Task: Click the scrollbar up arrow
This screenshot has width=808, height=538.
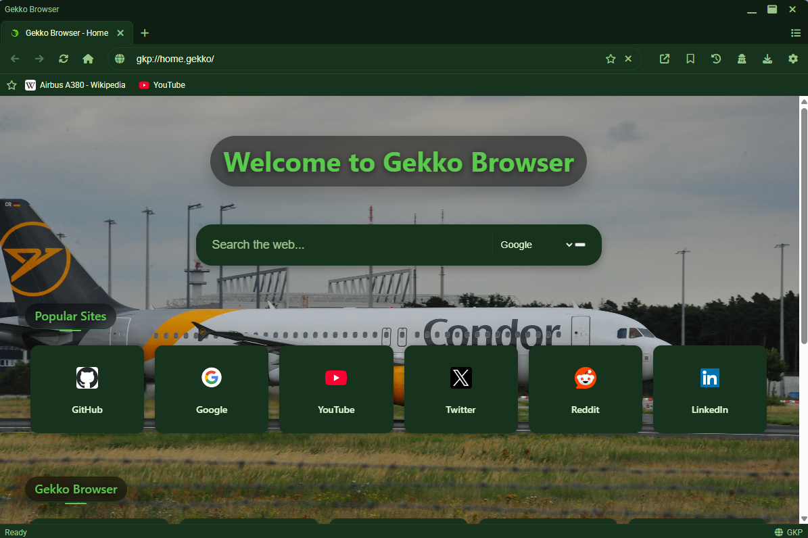Action: (804, 101)
